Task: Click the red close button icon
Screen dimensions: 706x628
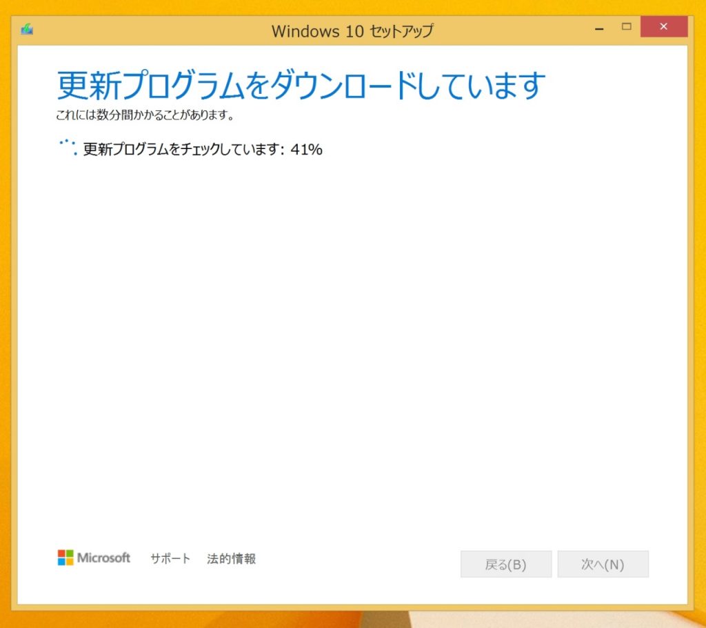Action: tap(663, 26)
